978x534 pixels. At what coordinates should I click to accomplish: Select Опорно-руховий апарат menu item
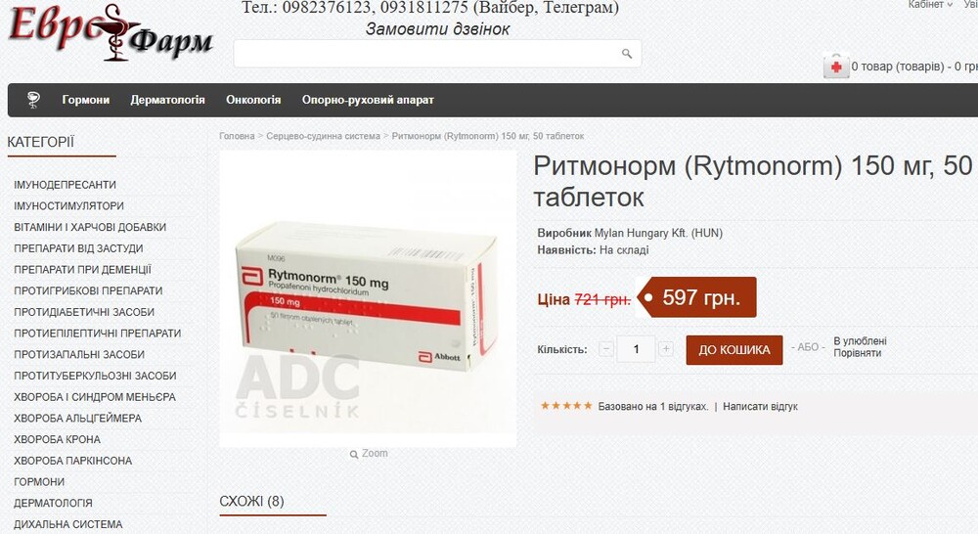[368, 100]
